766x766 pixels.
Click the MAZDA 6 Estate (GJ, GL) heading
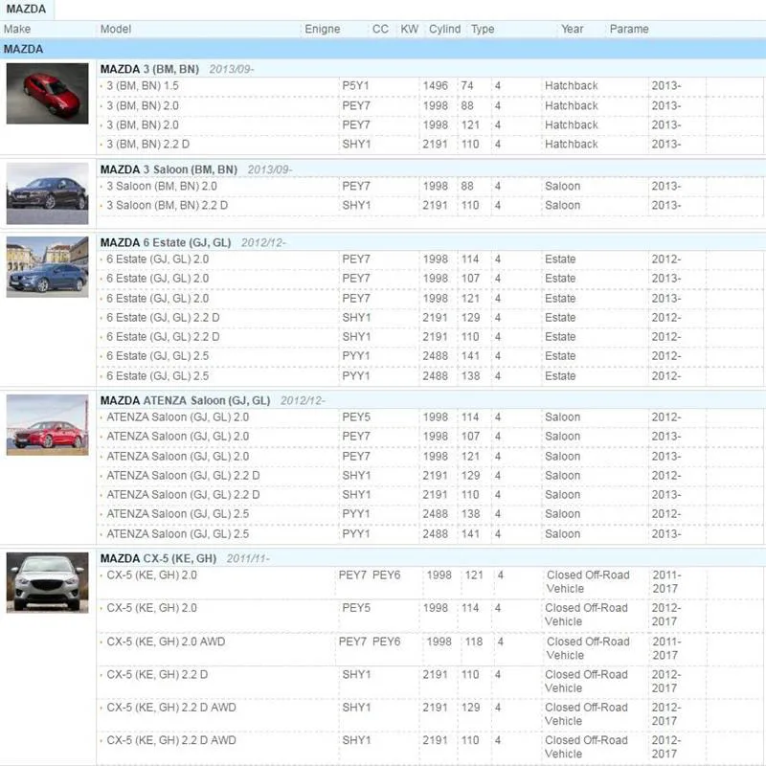pyautogui.click(x=166, y=243)
